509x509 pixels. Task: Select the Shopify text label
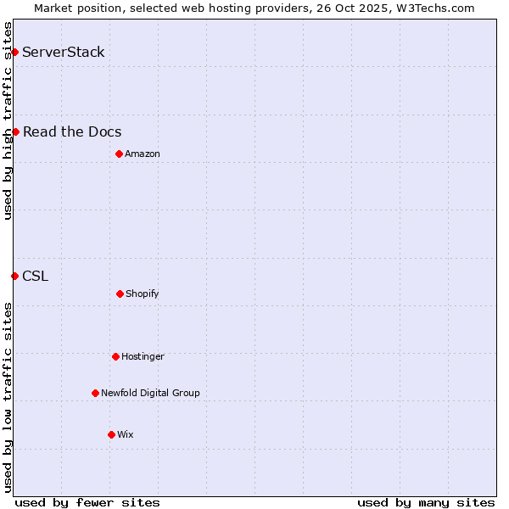tap(143, 294)
